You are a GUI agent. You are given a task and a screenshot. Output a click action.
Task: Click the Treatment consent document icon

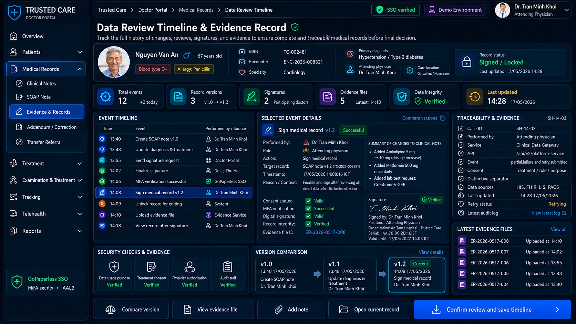[152, 267]
